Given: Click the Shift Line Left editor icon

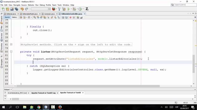Looking at the screenshot, I should (63, 17).
